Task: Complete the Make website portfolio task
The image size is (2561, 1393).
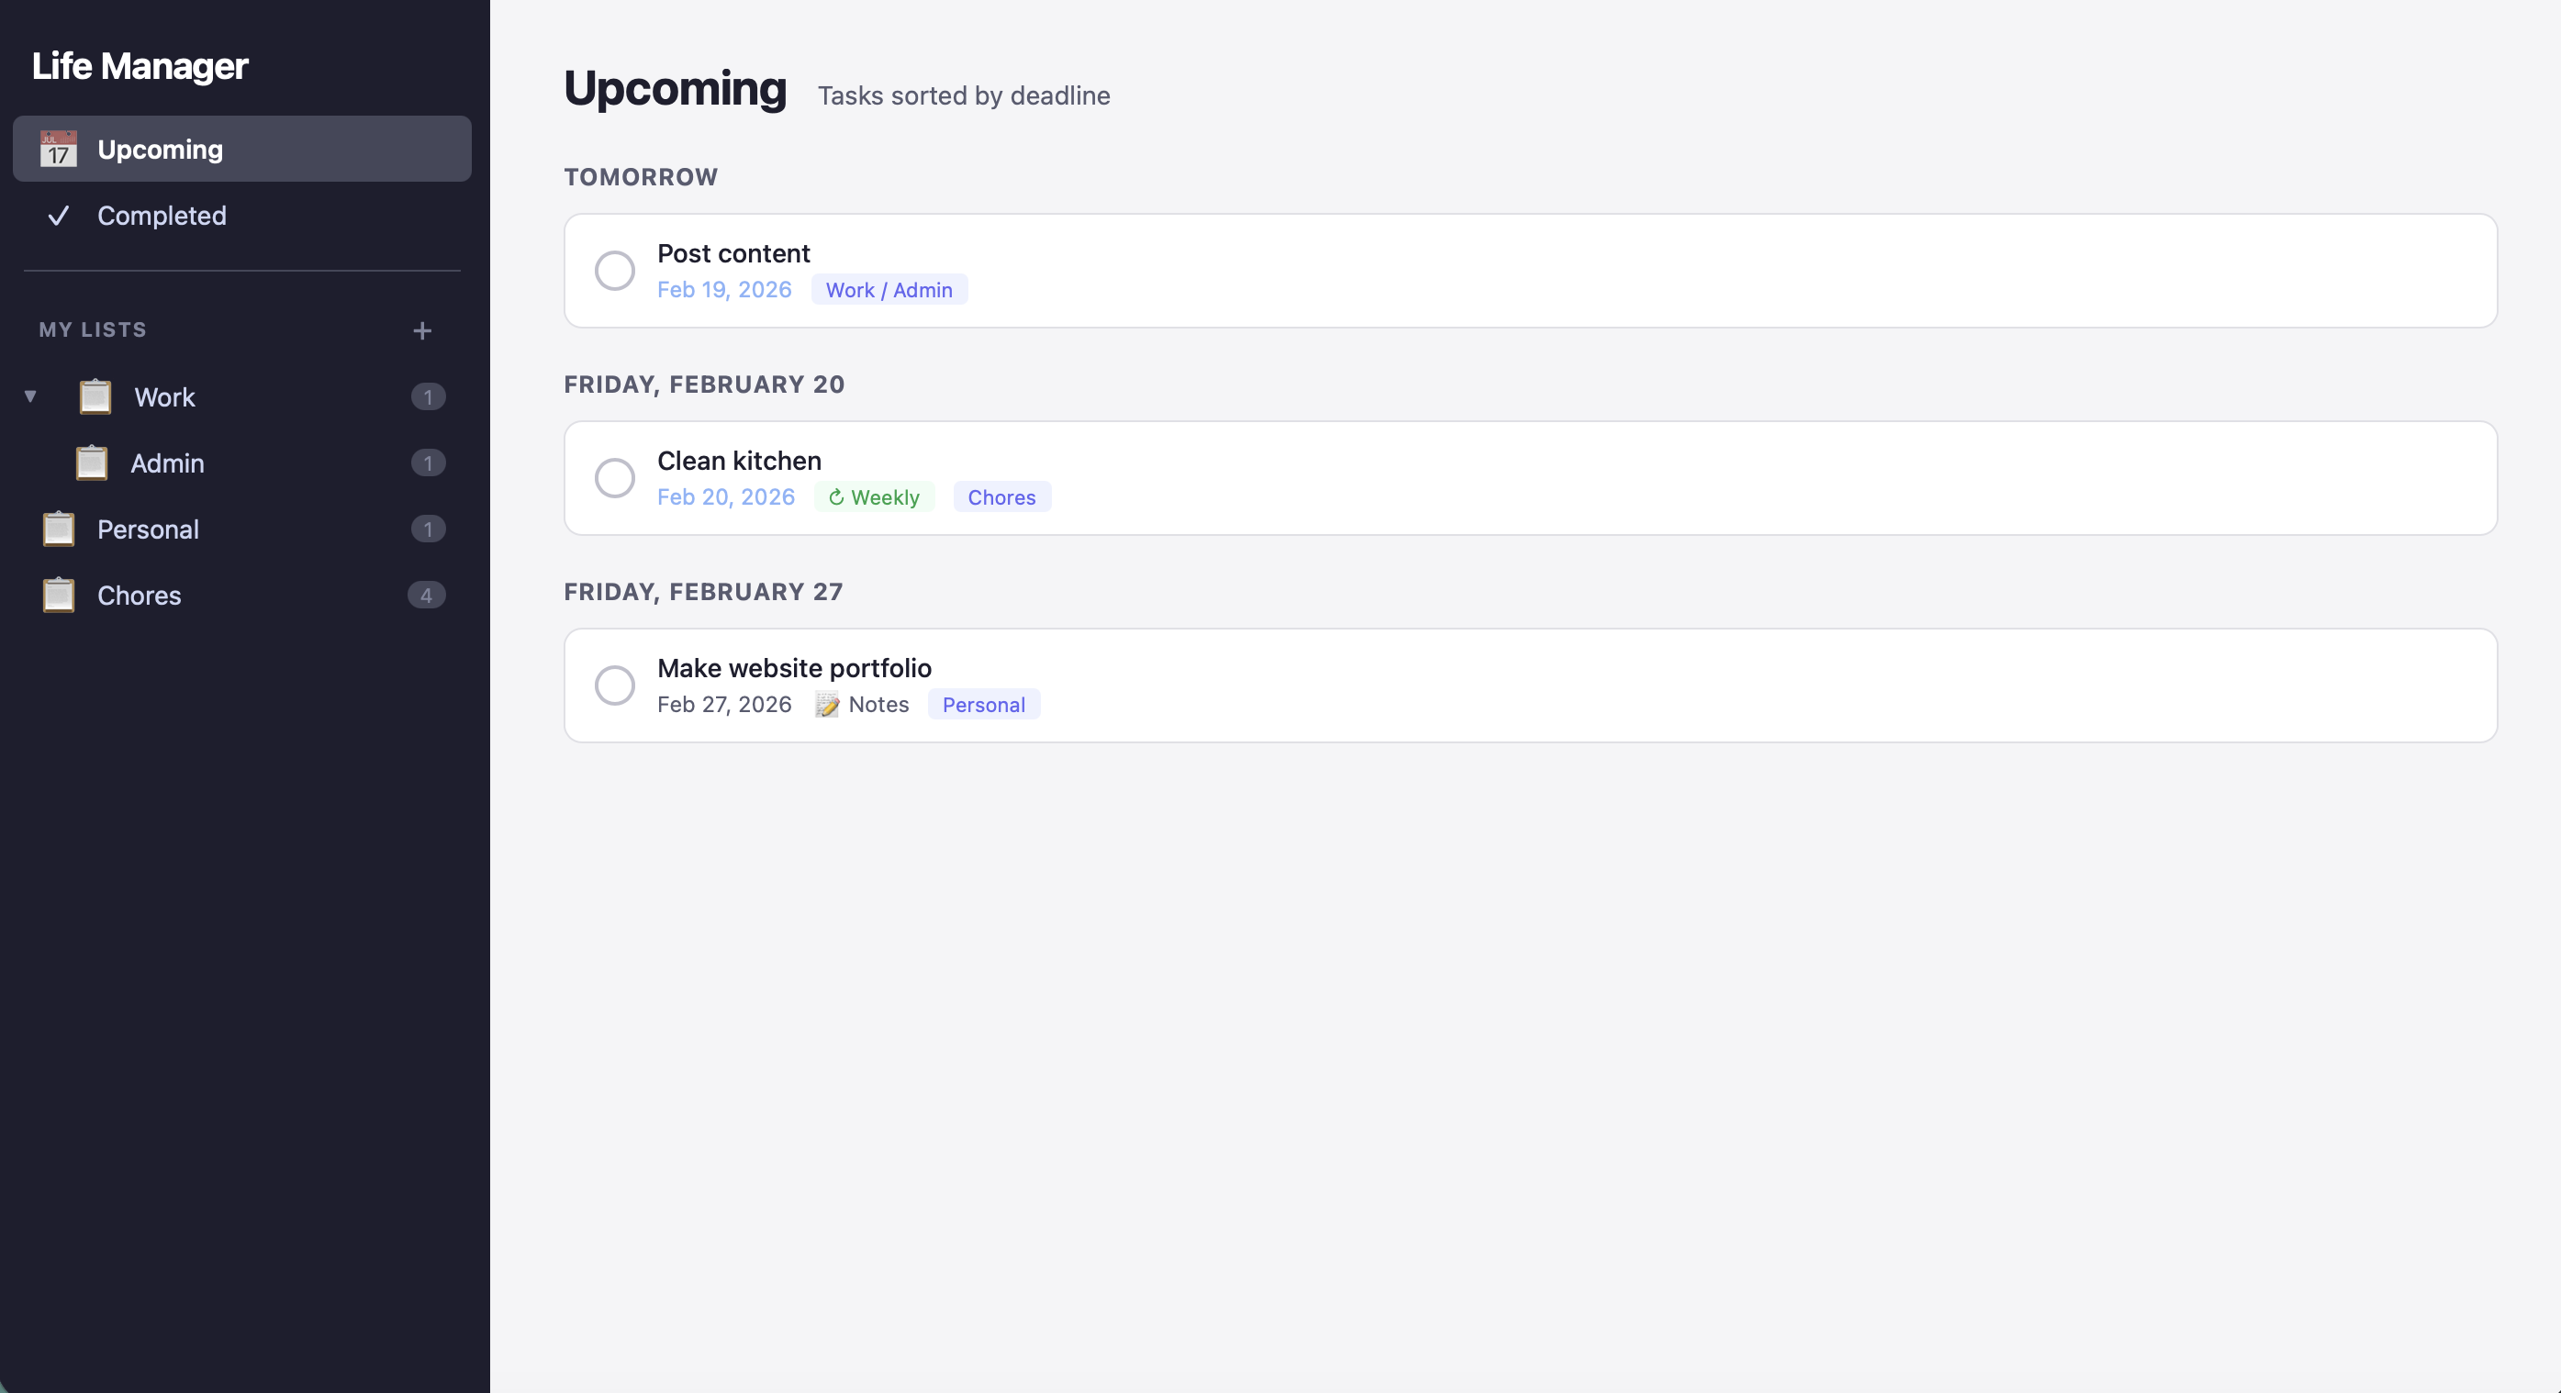Action: (x=615, y=685)
